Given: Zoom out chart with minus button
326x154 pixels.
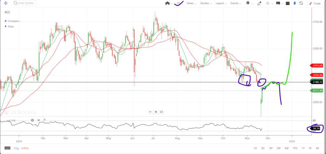Looking at the screenshot, I should pyautogui.click(x=150, y=112).
